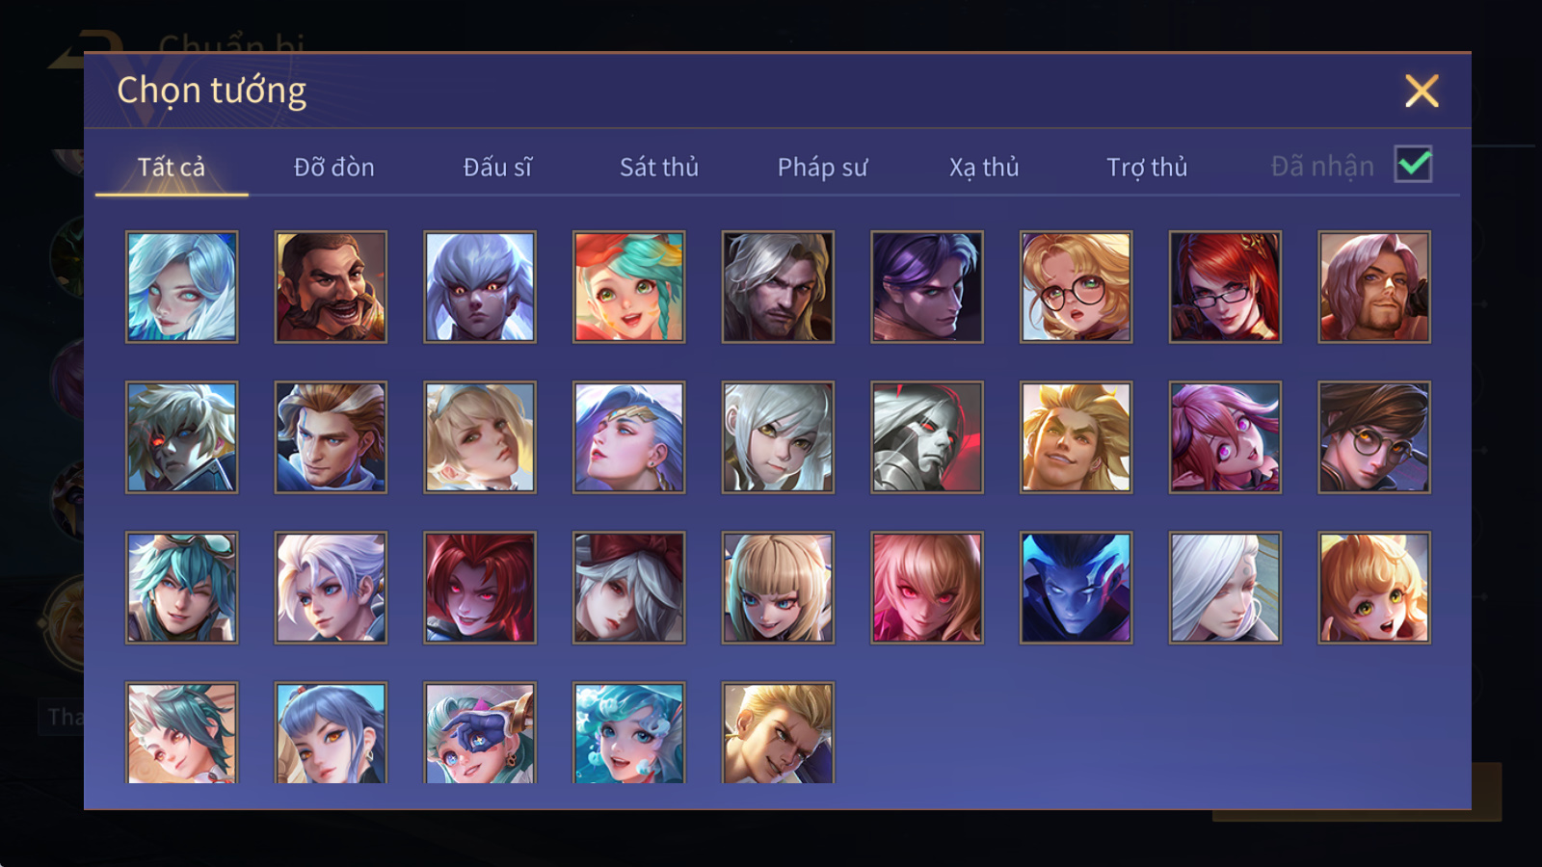Image resolution: width=1542 pixels, height=867 pixels.
Task: Show the Sát thủ hero category
Action: pyautogui.click(x=659, y=168)
